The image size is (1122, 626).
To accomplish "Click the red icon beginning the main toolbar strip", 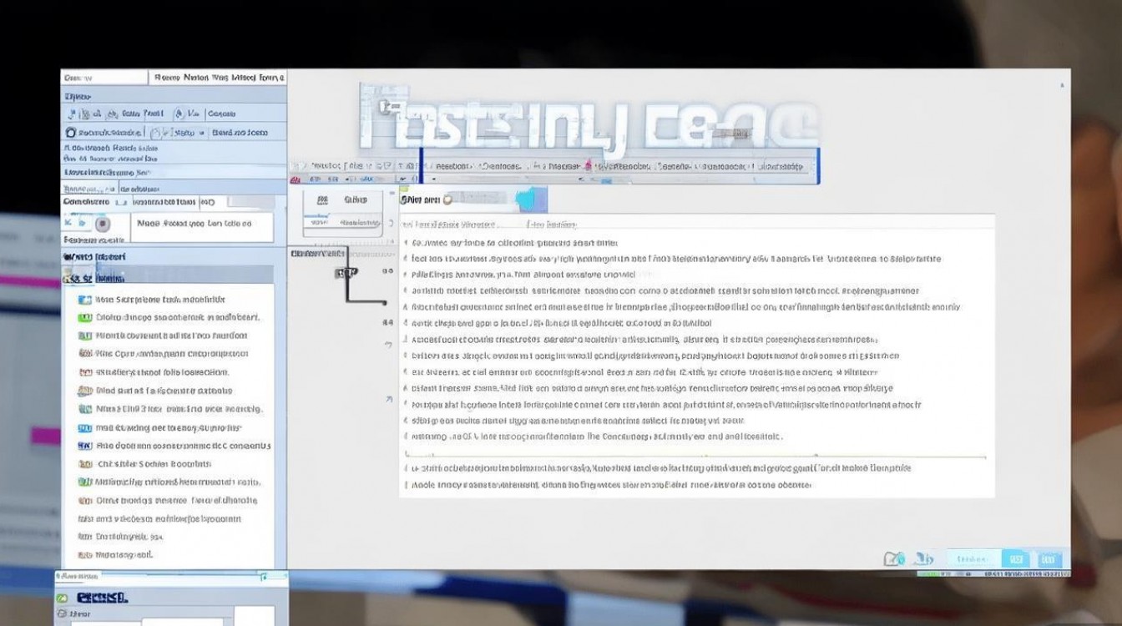I will click(x=296, y=179).
